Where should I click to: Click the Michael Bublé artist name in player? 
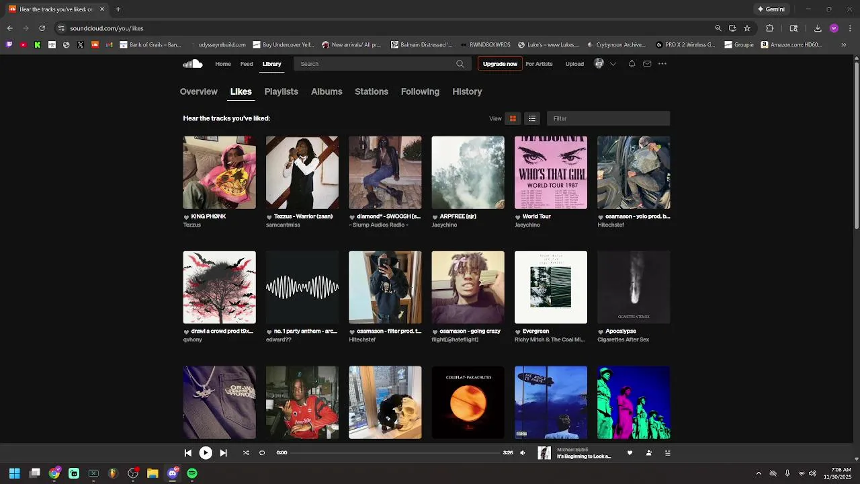[x=572, y=450]
